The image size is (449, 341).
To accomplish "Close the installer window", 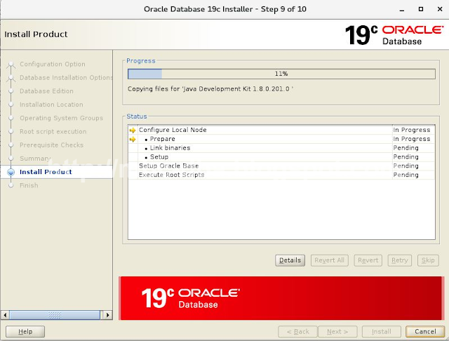I will point(440,9).
